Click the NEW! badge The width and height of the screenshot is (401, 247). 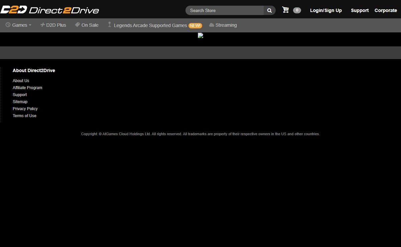tap(195, 25)
